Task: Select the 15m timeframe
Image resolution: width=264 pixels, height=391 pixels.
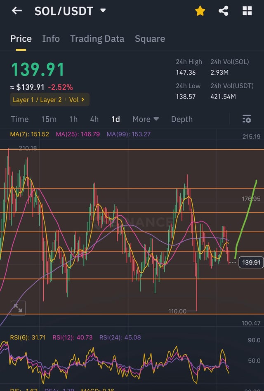Action: click(49, 119)
